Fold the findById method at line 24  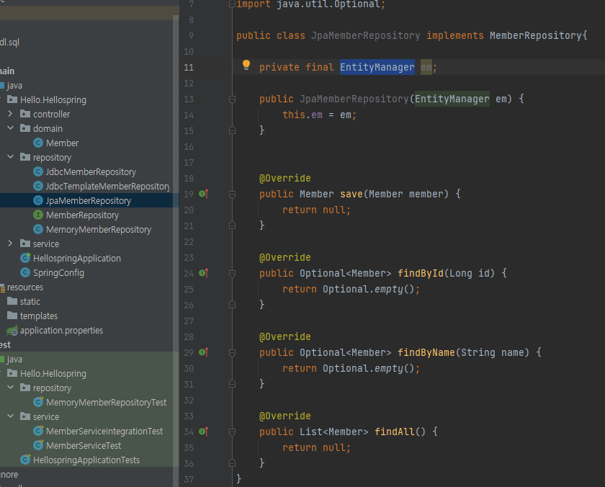point(232,274)
